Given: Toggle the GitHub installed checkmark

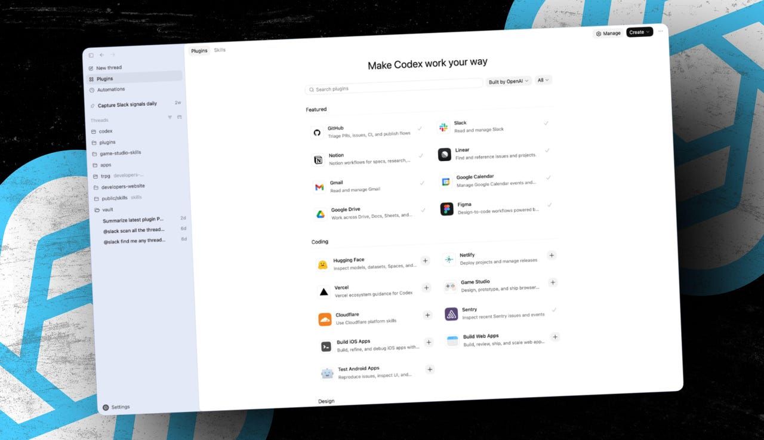Looking at the screenshot, I should pyautogui.click(x=420, y=128).
